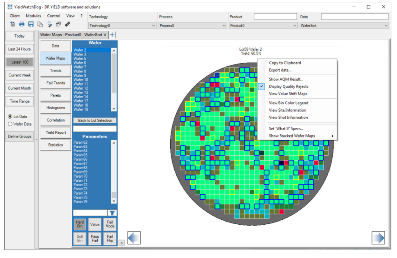Open the Modules menu
The width and height of the screenshot is (397, 258).
tap(33, 16)
